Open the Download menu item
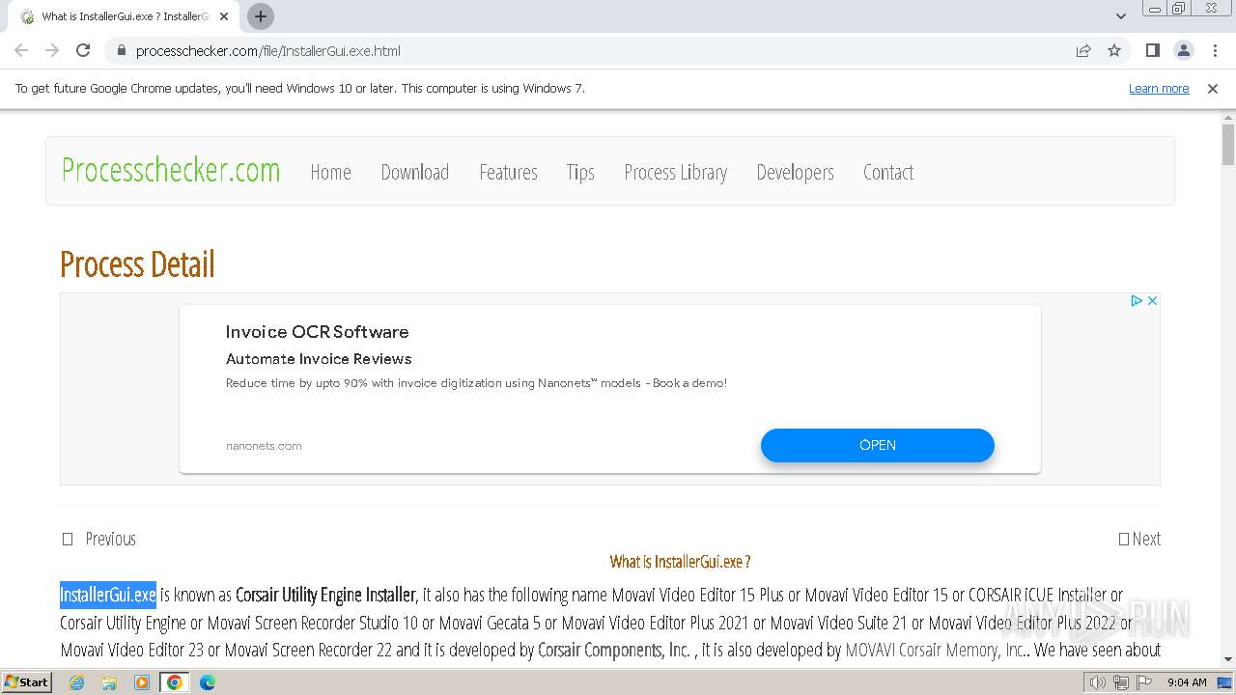The height and width of the screenshot is (695, 1236). point(414,172)
